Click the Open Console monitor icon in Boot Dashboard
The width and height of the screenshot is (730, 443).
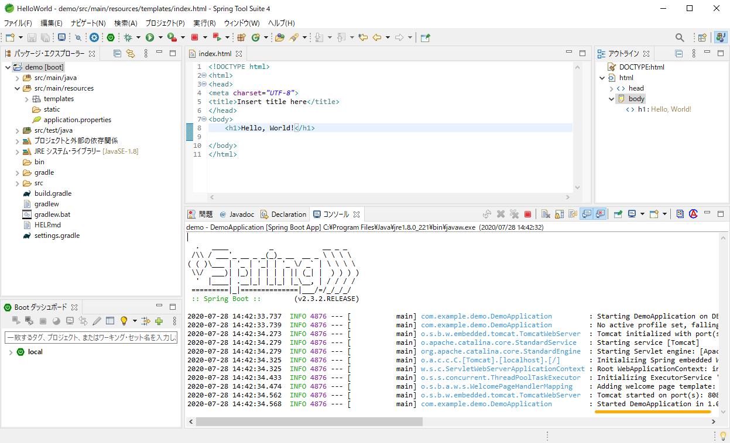[70, 321]
